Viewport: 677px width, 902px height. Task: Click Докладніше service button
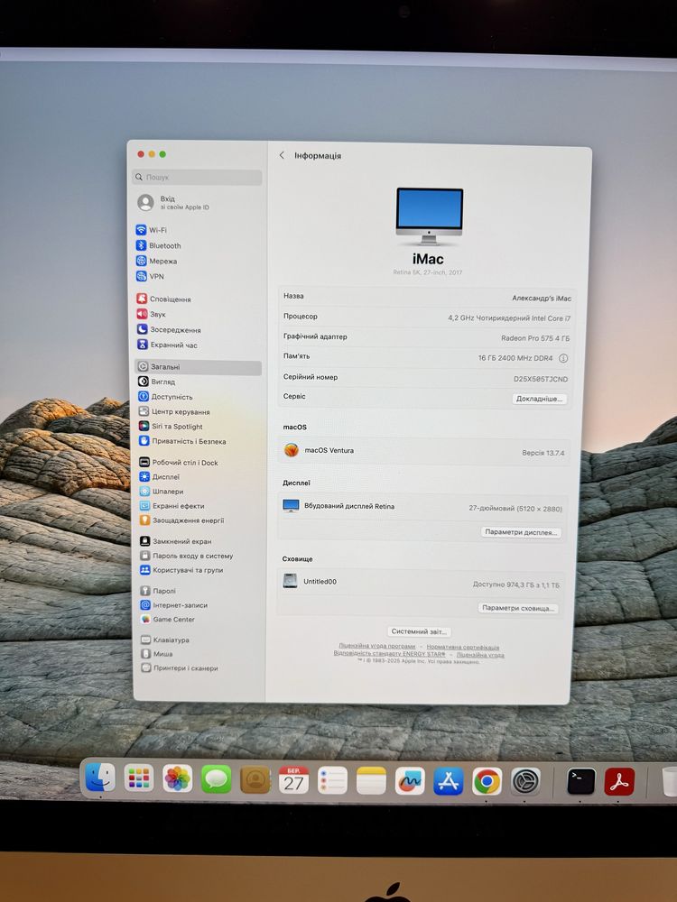pos(540,399)
